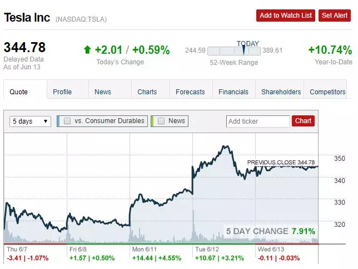Select the Quote tab
The height and width of the screenshot is (269, 358).
pos(19,92)
